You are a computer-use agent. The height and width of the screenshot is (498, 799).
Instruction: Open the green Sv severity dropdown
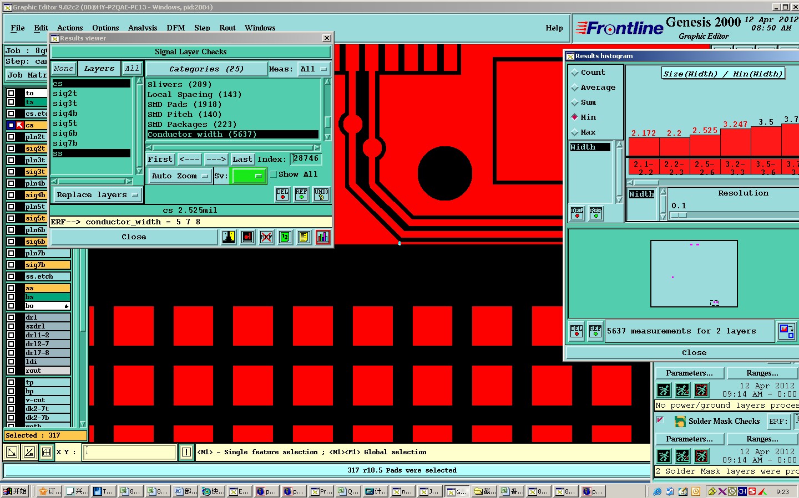tap(249, 176)
